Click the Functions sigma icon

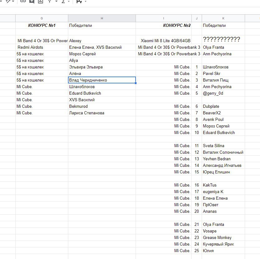[x=63, y=1]
